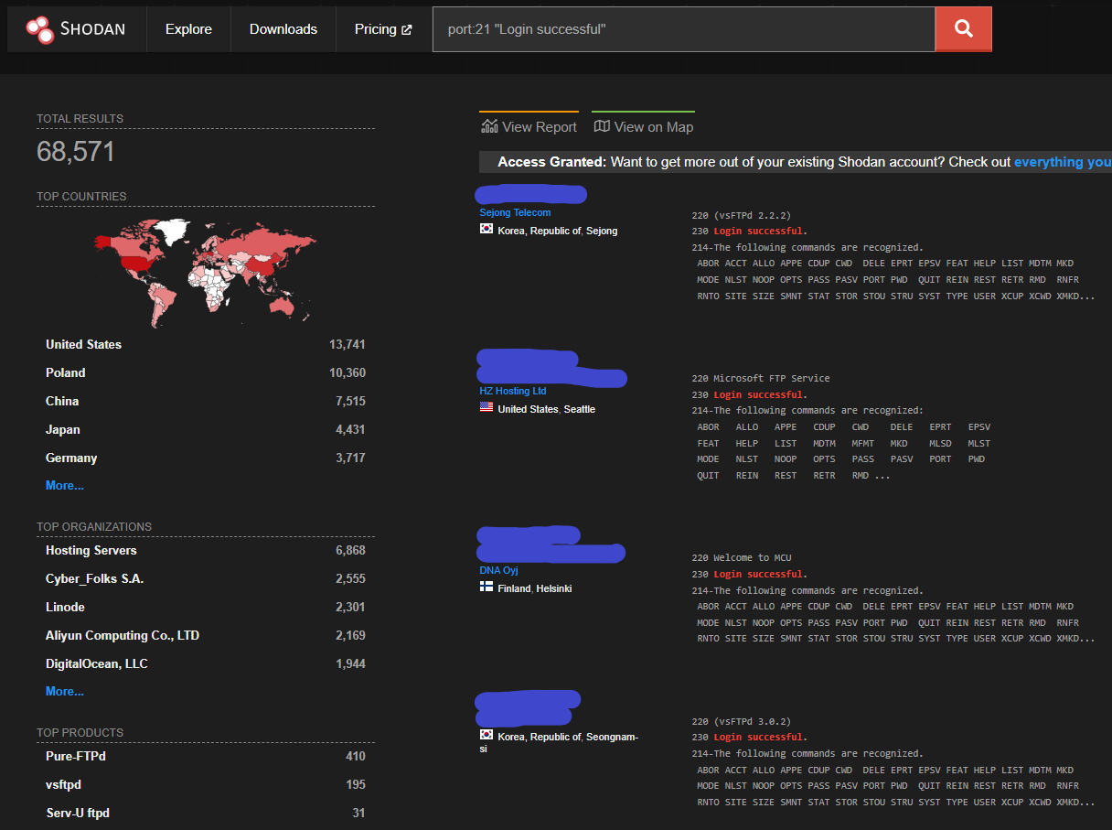Click the external link icon beside Pricing
The height and width of the screenshot is (830, 1112).
407,29
